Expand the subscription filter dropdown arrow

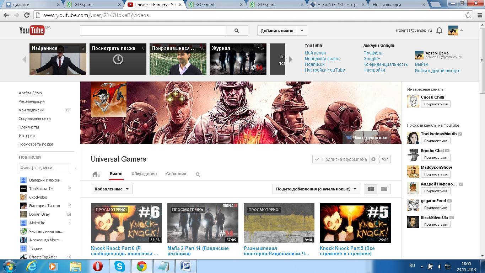click(x=76, y=168)
